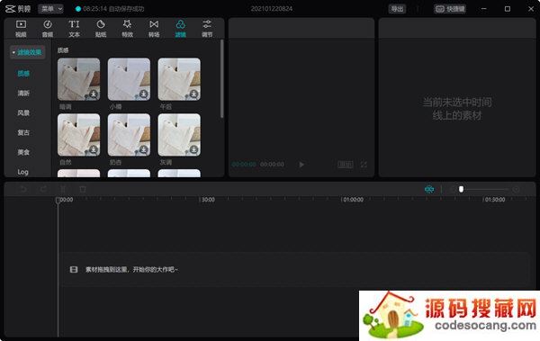Zoom in the timeline
Screen dimensions: 540x341
point(516,189)
